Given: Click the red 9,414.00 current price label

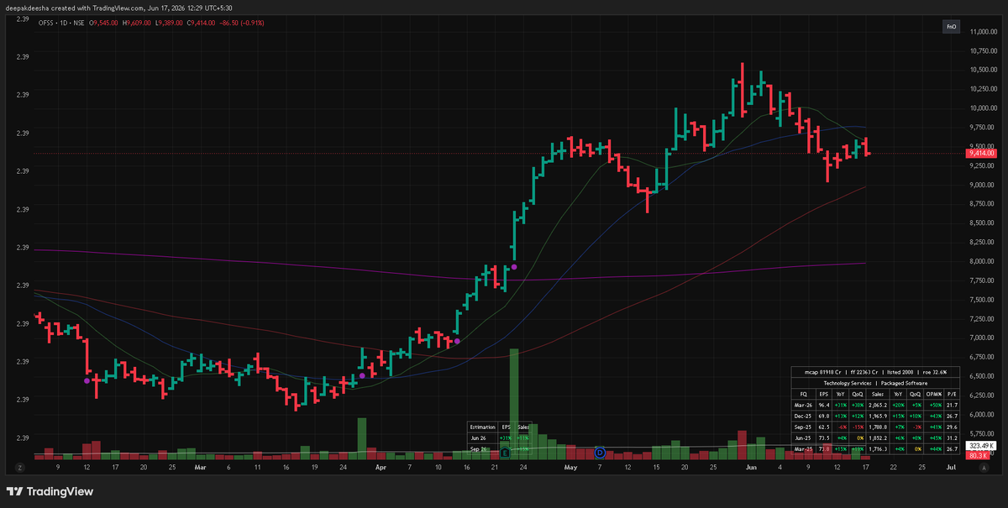Looking at the screenshot, I should click(982, 154).
